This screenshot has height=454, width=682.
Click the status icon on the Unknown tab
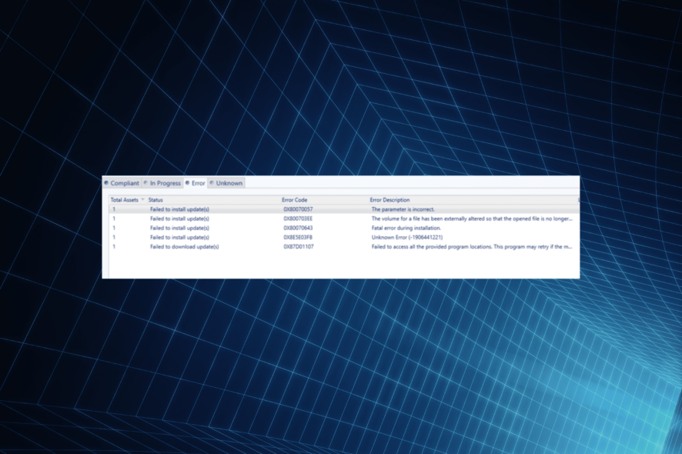pyautogui.click(x=211, y=183)
